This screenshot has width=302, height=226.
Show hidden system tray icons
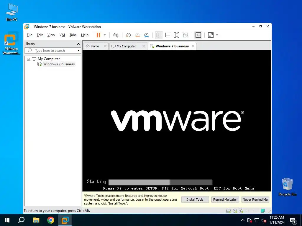click(x=243, y=220)
